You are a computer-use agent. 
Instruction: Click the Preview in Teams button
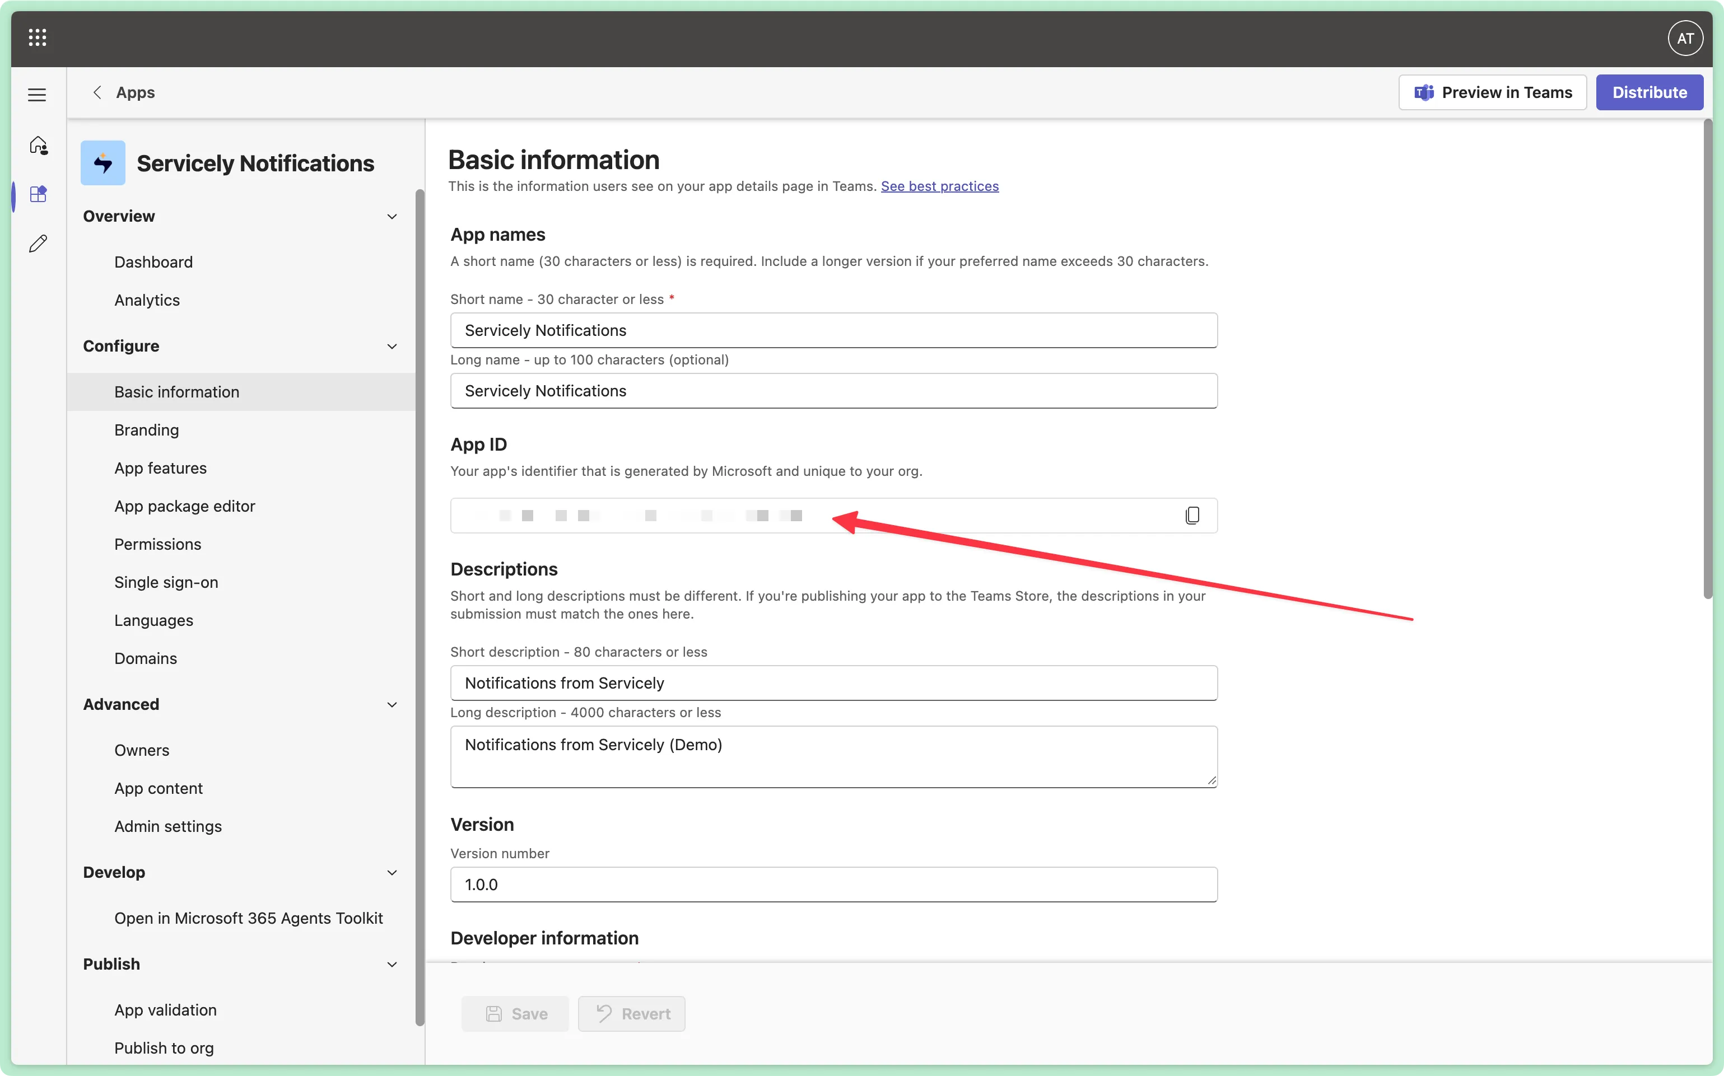pyautogui.click(x=1493, y=92)
